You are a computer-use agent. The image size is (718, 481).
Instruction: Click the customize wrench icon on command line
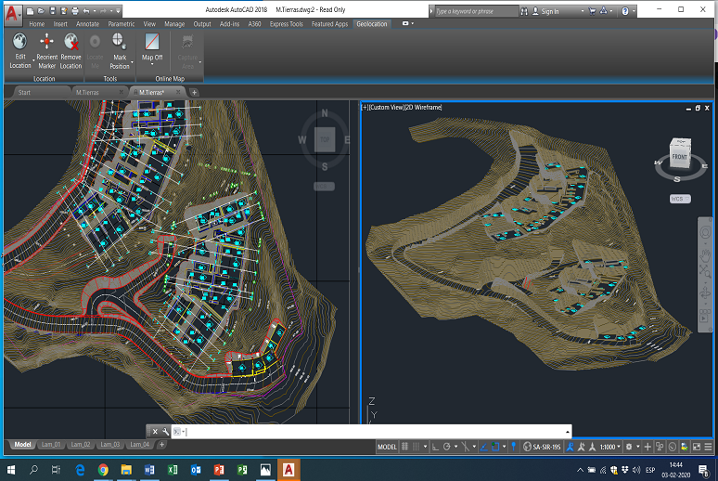tap(165, 432)
